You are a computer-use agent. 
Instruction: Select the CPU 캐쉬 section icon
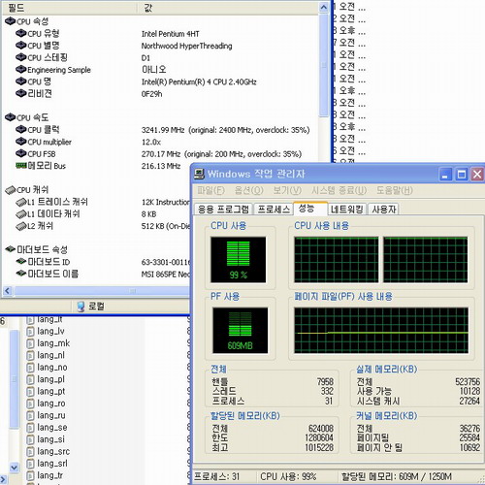(x=10, y=190)
